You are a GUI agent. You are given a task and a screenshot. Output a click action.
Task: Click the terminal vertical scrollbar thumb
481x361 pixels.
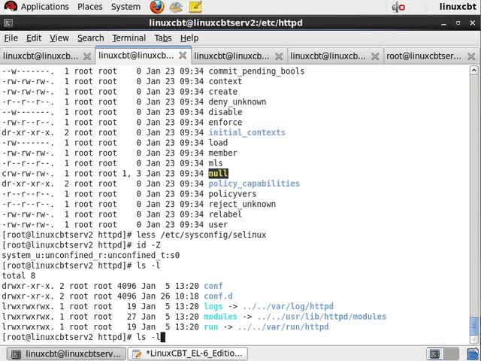(x=474, y=326)
